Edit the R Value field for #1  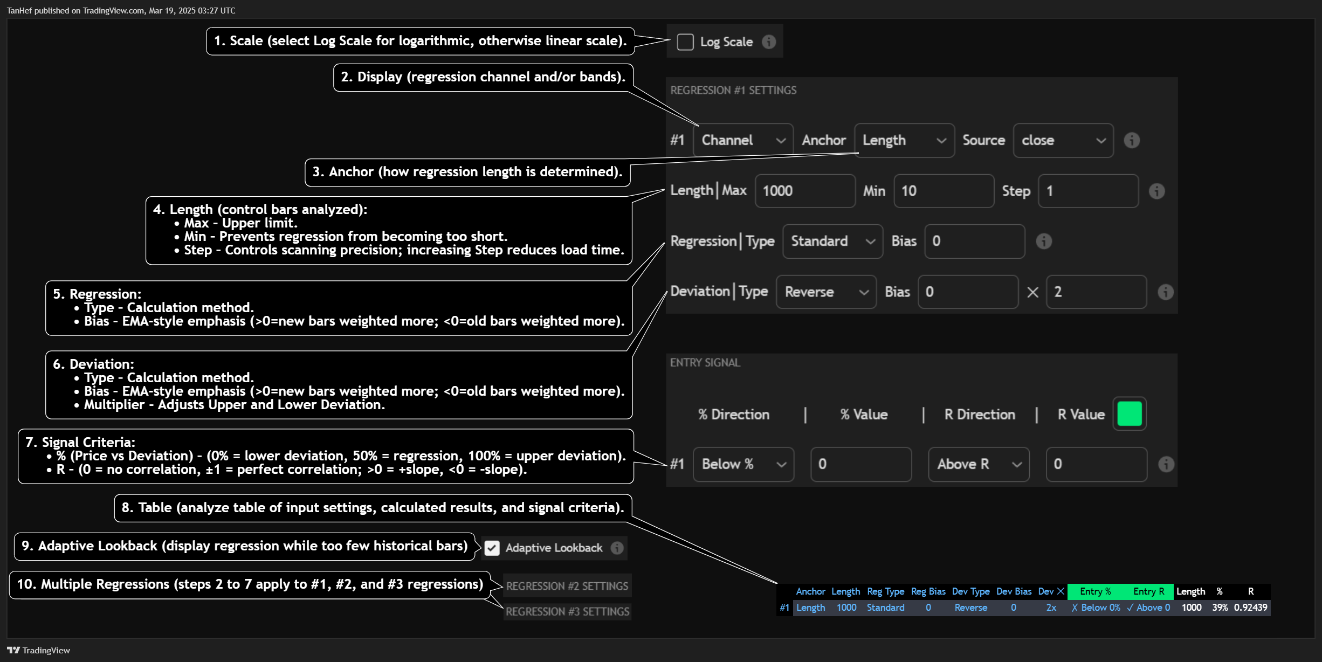1096,464
